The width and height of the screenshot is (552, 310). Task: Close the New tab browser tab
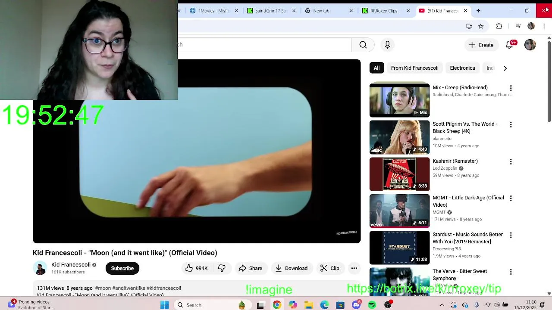(x=351, y=11)
